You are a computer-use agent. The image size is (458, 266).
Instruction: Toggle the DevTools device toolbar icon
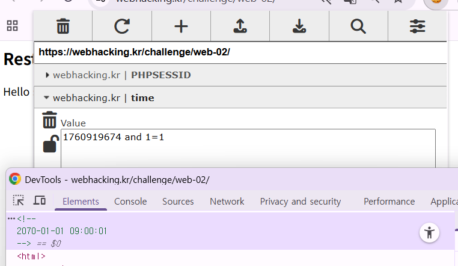tap(40, 201)
